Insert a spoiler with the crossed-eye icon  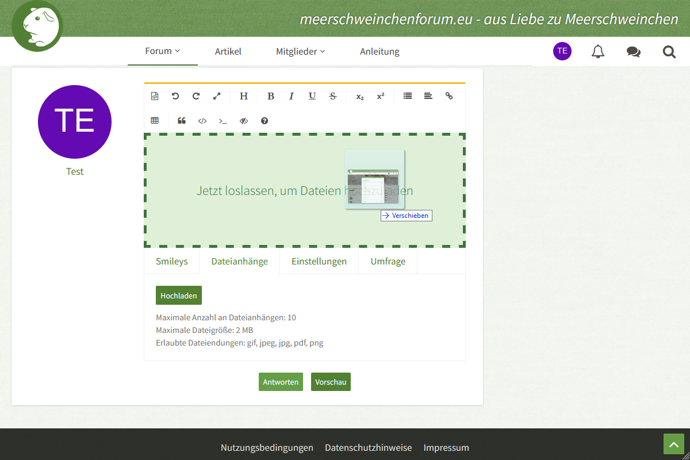[244, 121]
